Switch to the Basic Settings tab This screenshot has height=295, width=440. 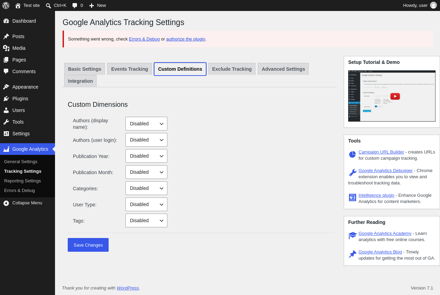pyautogui.click(x=85, y=69)
